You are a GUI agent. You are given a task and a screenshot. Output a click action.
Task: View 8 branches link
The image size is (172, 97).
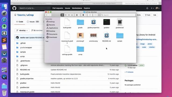pos(37,30)
